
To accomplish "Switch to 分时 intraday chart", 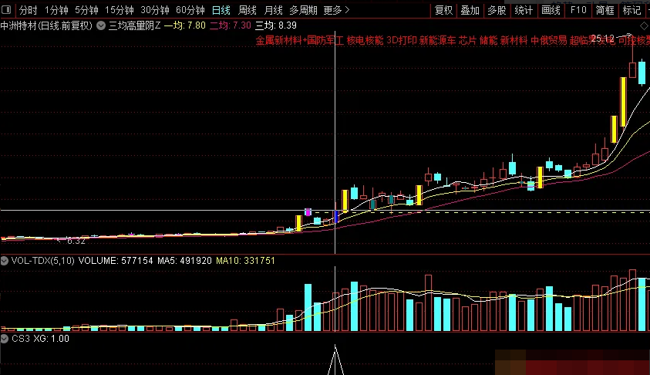I will pyautogui.click(x=28, y=10).
